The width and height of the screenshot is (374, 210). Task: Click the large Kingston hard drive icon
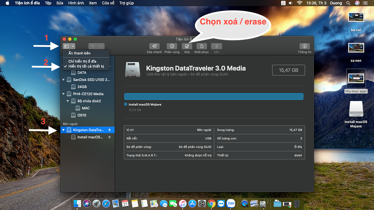(x=132, y=69)
